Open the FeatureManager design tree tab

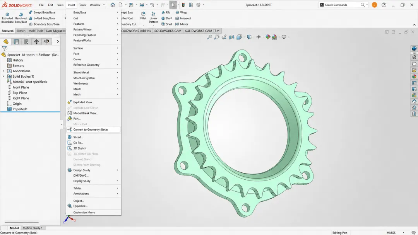pyautogui.click(x=6, y=41)
